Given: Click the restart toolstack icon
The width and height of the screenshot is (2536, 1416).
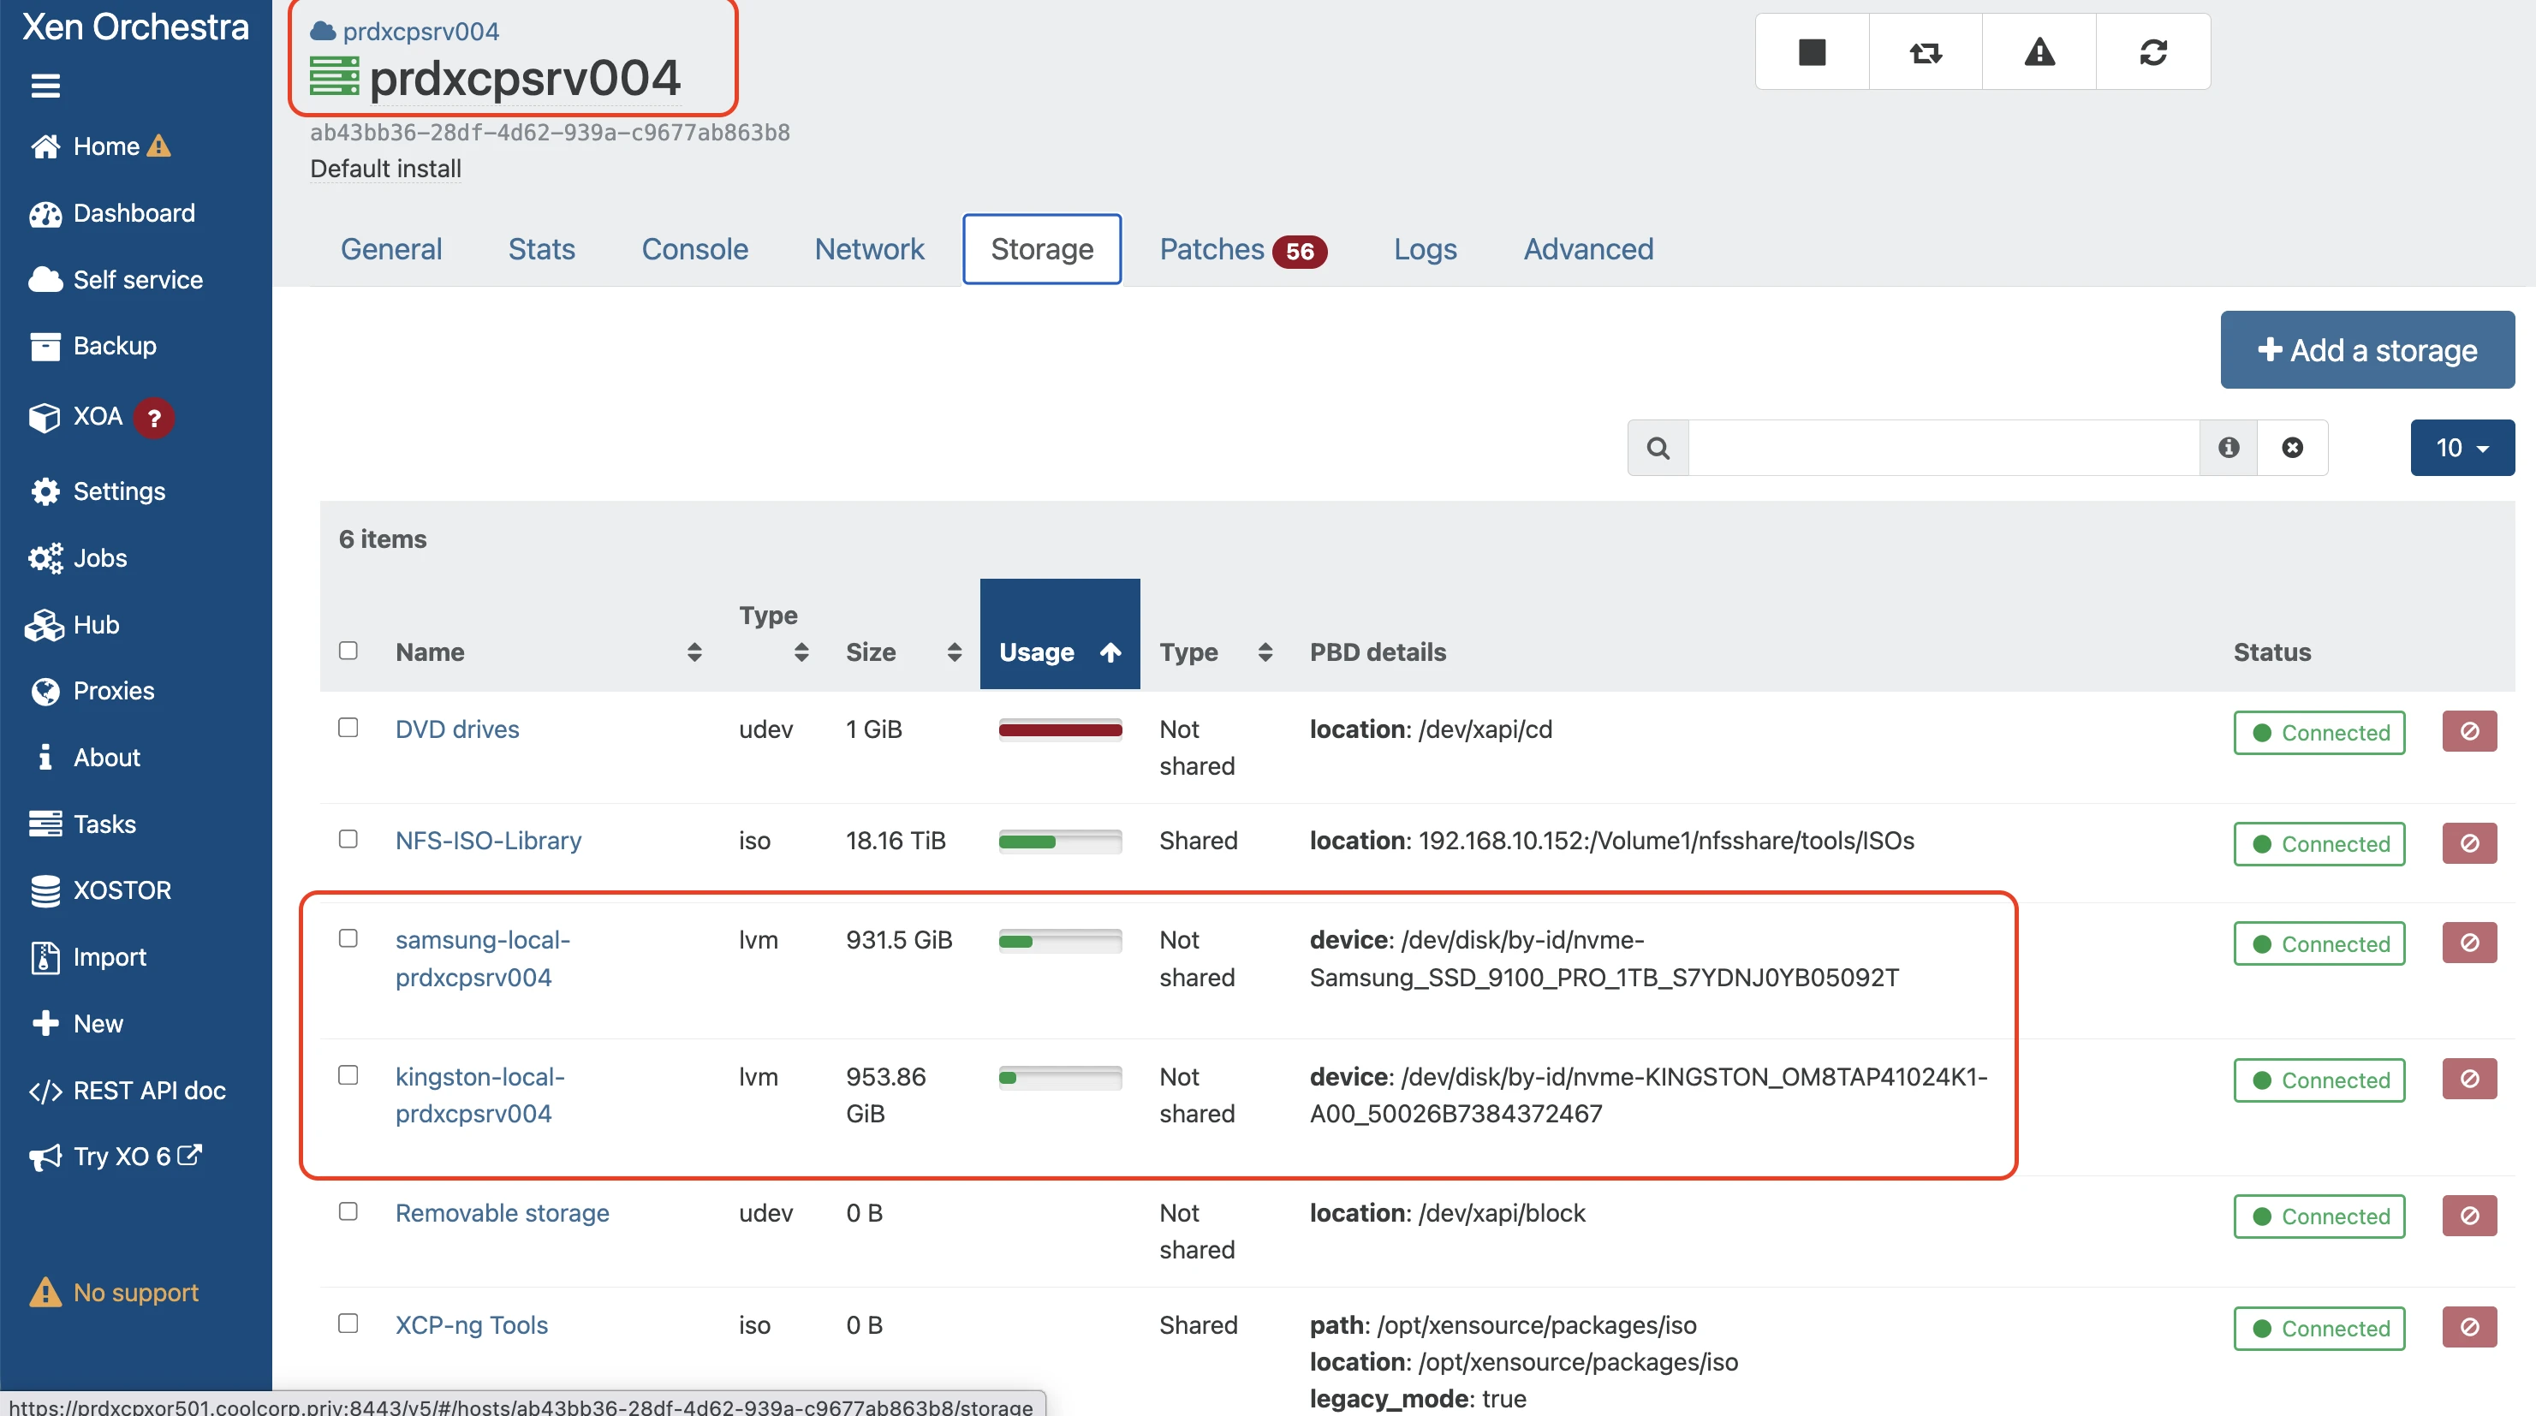Looking at the screenshot, I should click(x=1926, y=51).
